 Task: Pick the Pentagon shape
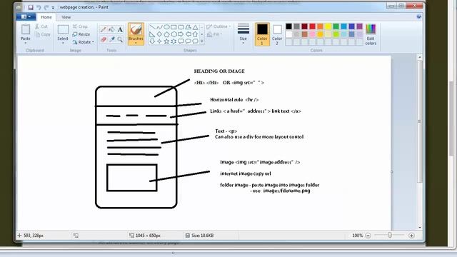pos(166,34)
